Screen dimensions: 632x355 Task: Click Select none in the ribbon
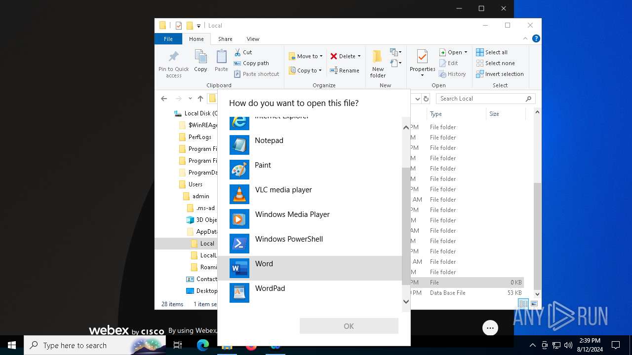pyautogui.click(x=495, y=63)
